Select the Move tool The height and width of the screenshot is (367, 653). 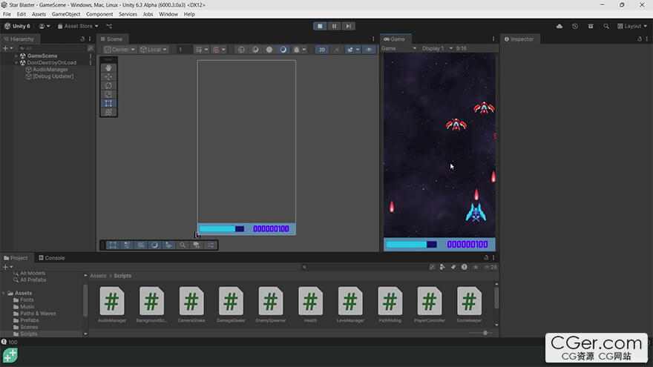tap(108, 76)
